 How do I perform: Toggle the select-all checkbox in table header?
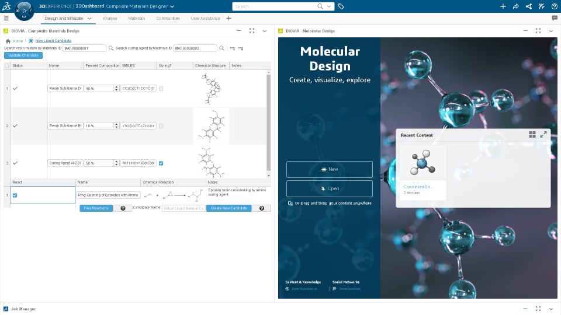click(7, 66)
